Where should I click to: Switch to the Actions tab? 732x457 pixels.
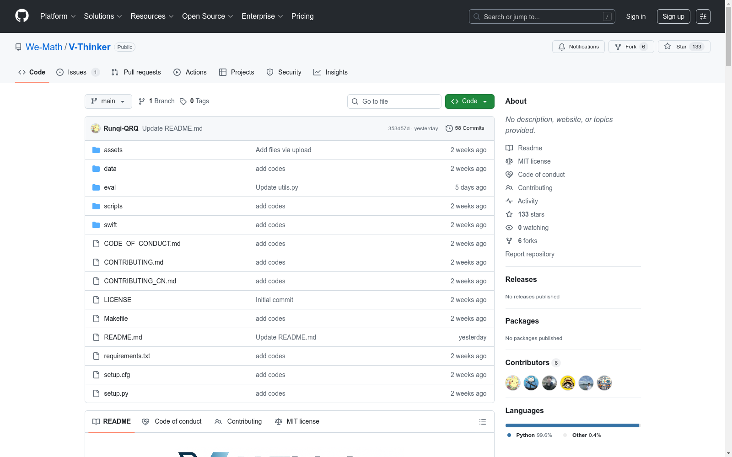pyautogui.click(x=190, y=72)
